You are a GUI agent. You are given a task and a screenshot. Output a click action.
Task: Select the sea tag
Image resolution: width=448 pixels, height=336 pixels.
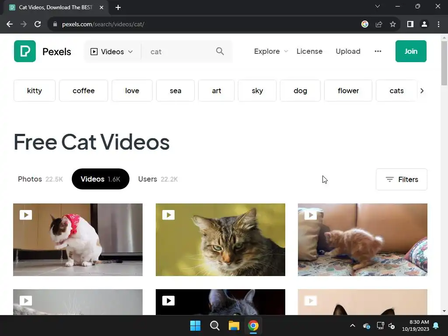coord(175,91)
